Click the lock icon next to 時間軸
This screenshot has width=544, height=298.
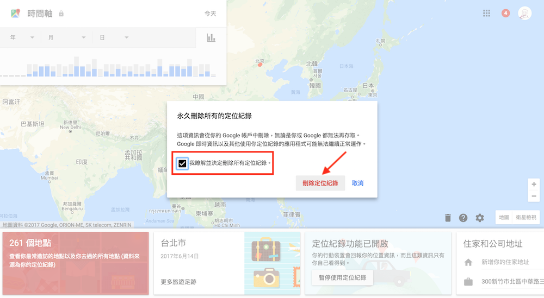[61, 14]
